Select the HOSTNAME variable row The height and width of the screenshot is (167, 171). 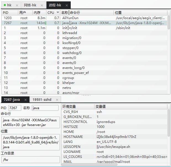tap(115, 137)
